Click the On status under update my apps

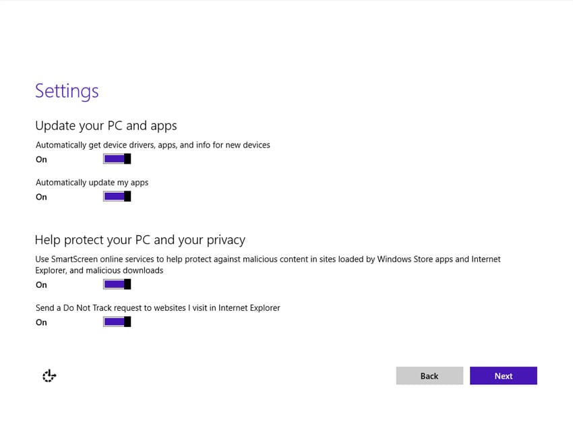pos(41,197)
